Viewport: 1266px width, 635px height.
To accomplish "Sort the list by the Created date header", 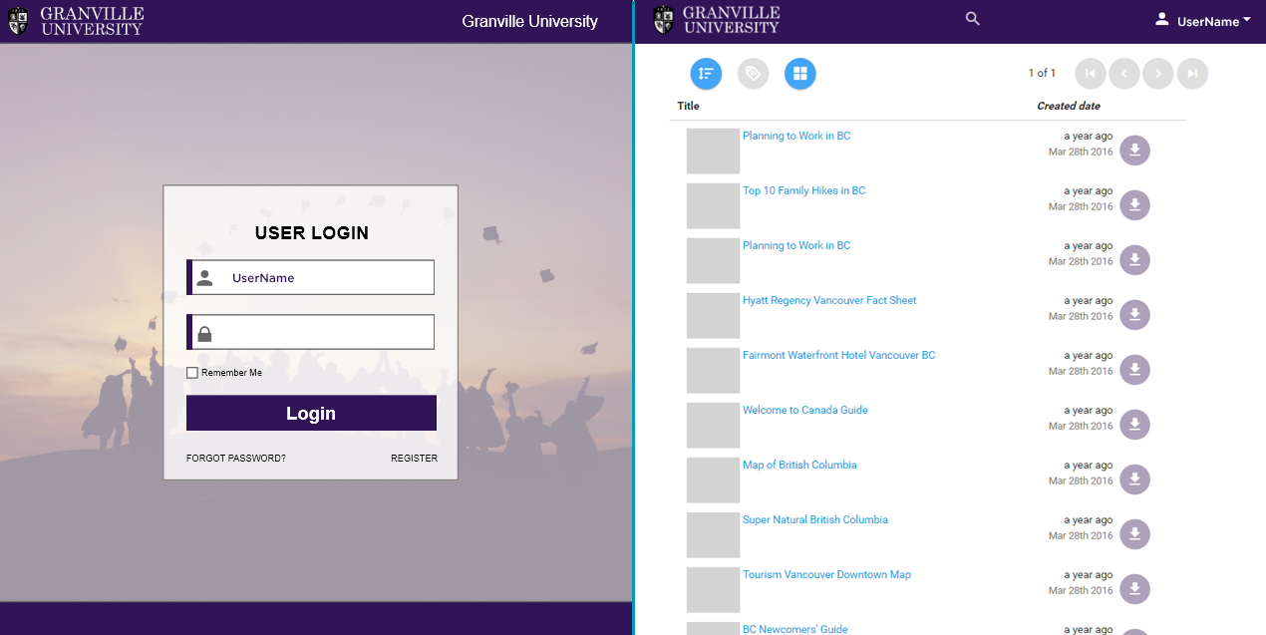I will pos(1069,106).
